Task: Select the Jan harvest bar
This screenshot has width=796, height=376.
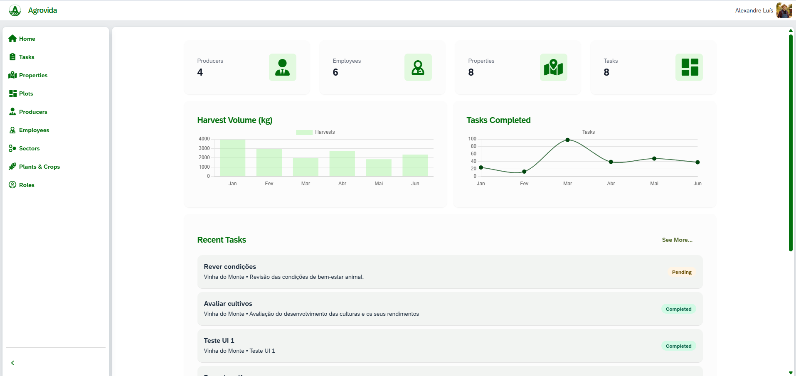Action: 232,158
